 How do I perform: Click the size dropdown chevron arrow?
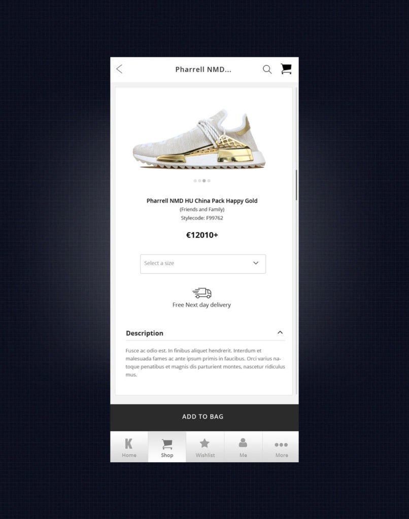click(256, 263)
